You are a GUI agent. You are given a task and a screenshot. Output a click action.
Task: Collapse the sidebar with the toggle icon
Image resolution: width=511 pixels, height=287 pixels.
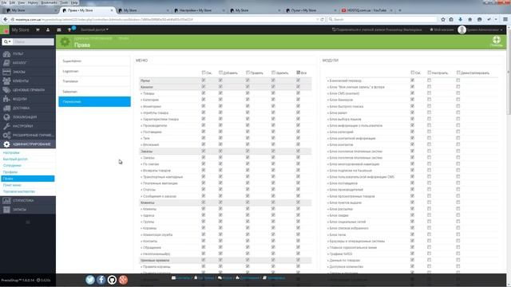tap(28, 222)
